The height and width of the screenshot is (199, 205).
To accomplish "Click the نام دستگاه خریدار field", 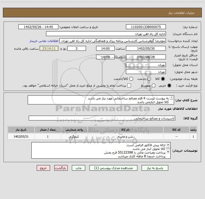I will 106,34.
